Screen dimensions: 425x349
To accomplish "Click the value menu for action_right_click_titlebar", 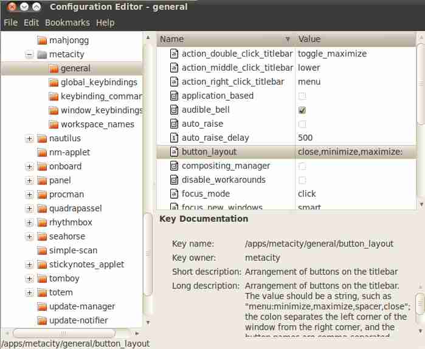I will pos(309,82).
